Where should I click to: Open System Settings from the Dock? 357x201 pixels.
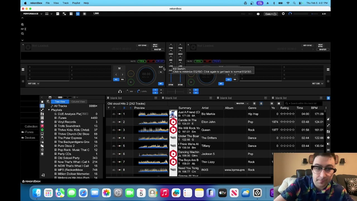click(118, 193)
